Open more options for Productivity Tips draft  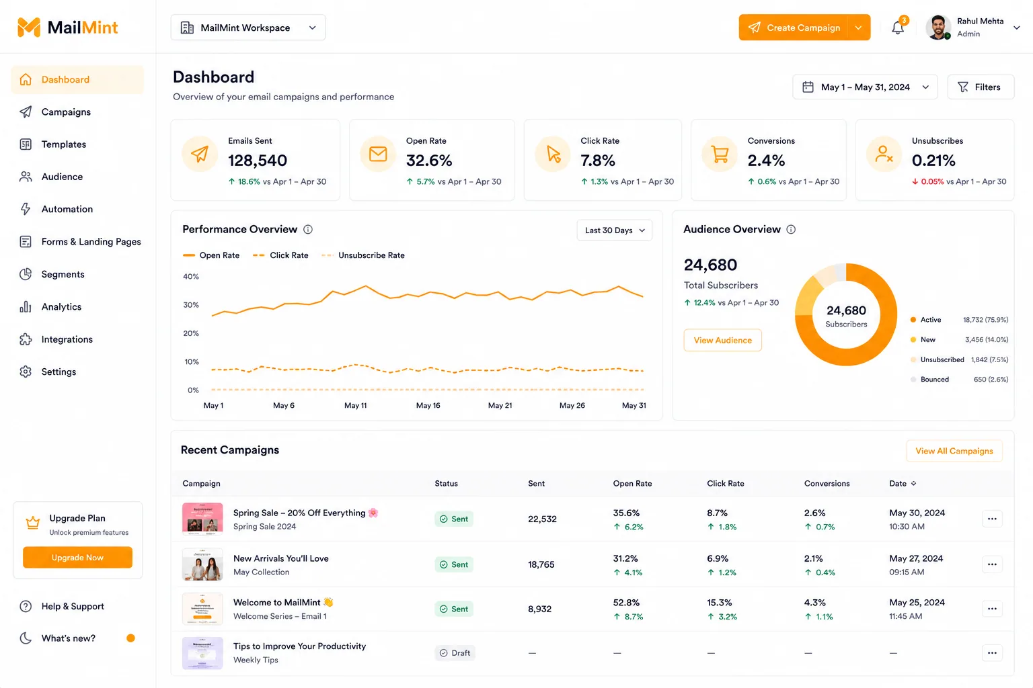coord(992,653)
